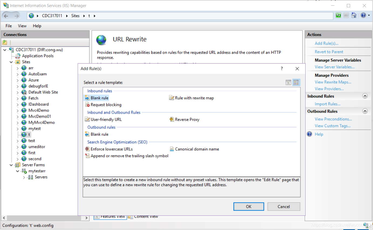Open the View menu

coord(22,26)
